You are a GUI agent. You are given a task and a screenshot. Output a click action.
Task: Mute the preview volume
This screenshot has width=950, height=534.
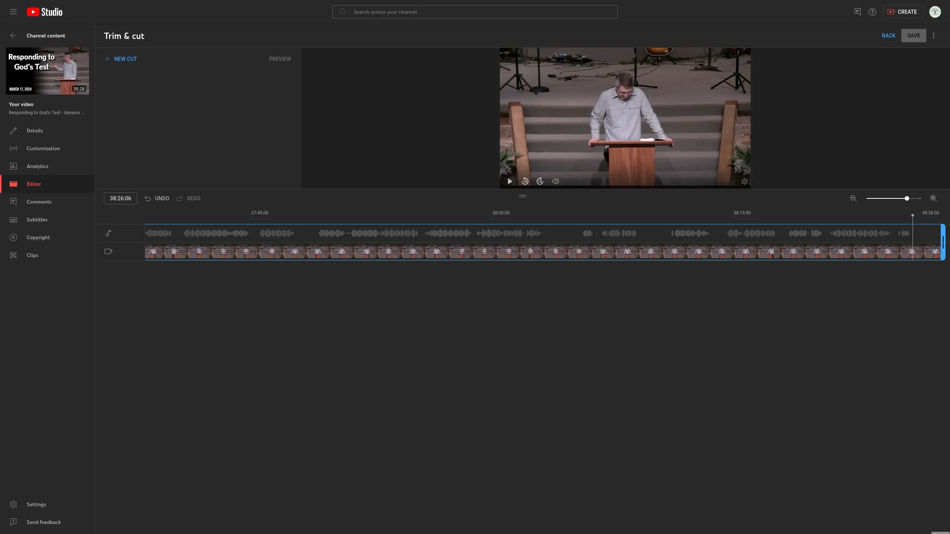pyautogui.click(x=555, y=181)
